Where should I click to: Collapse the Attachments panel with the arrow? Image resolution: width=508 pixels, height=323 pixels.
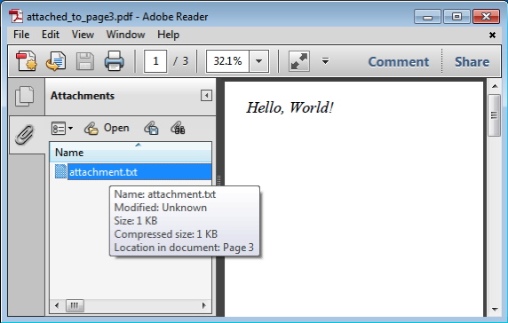pos(206,96)
